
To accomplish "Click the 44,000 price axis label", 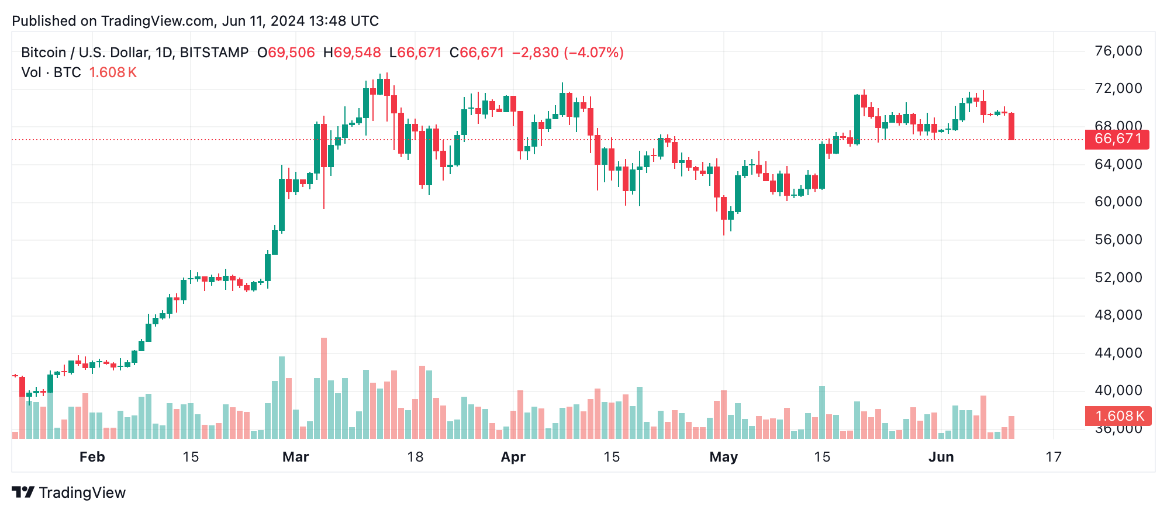I will (x=1118, y=353).
